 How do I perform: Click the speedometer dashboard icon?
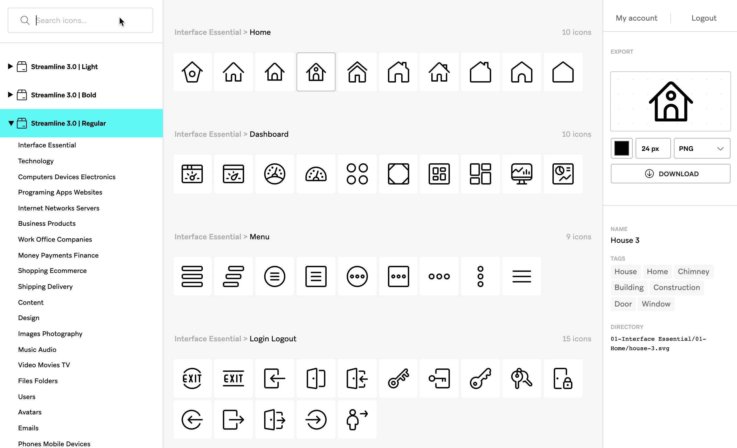coord(274,174)
